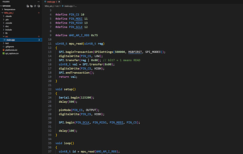
Task: Click the badge 3 on main.cpp row
Action: click(39, 40)
